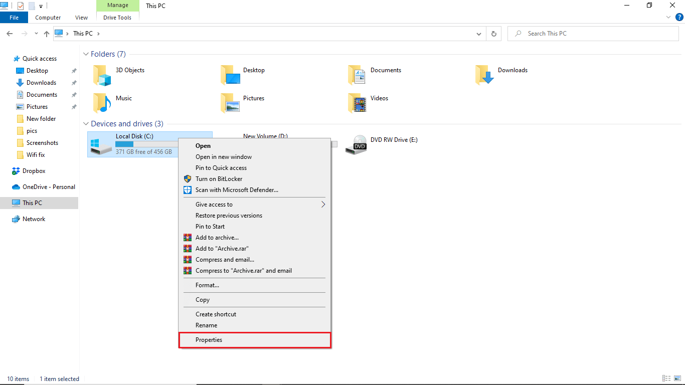
Task: Collapse the Folders (7) group
Action: (86, 54)
